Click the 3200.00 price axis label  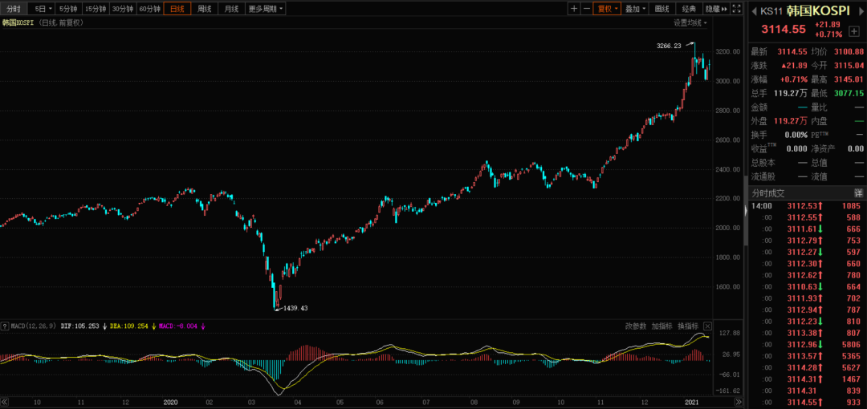point(727,51)
